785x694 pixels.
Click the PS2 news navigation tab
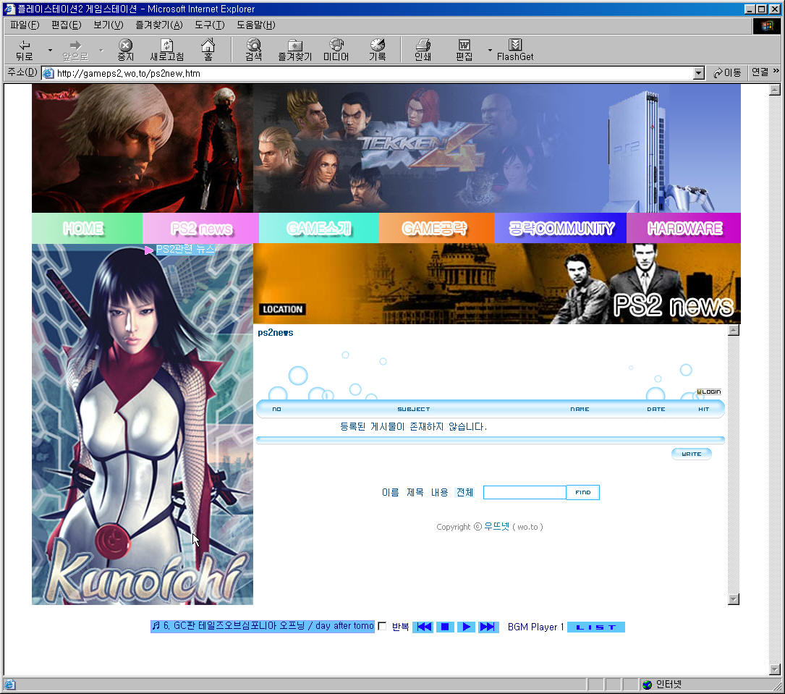(x=200, y=229)
